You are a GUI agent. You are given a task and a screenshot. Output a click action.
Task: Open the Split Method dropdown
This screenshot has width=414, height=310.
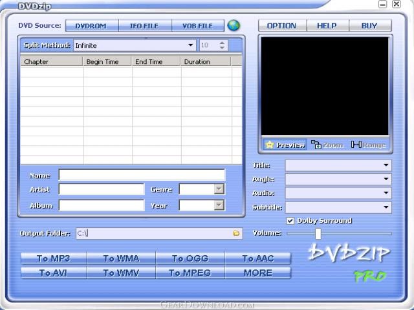coord(190,45)
